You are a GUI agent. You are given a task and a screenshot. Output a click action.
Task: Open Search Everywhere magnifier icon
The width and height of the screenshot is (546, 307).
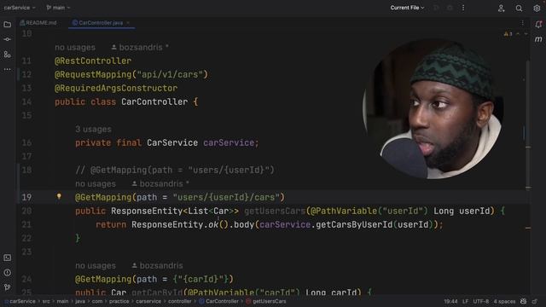click(x=519, y=8)
